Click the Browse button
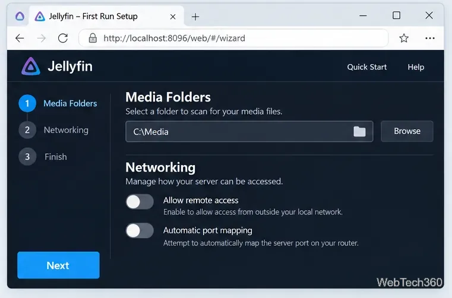This screenshot has height=298, width=452. [x=407, y=131]
